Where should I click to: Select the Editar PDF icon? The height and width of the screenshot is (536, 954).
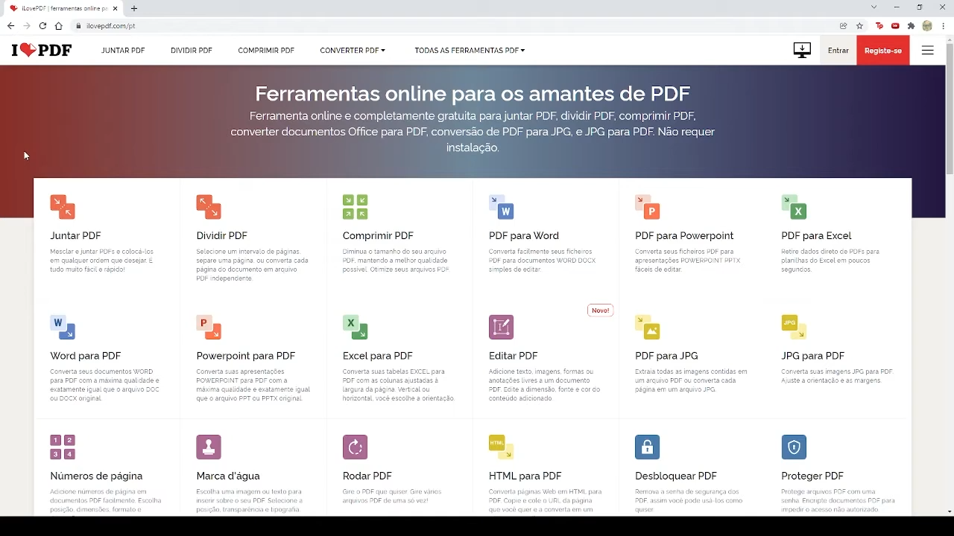point(501,327)
